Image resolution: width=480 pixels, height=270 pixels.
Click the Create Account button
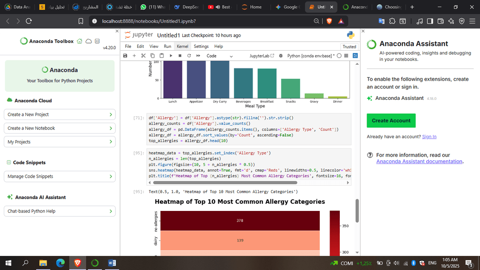click(x=391, y=120)
